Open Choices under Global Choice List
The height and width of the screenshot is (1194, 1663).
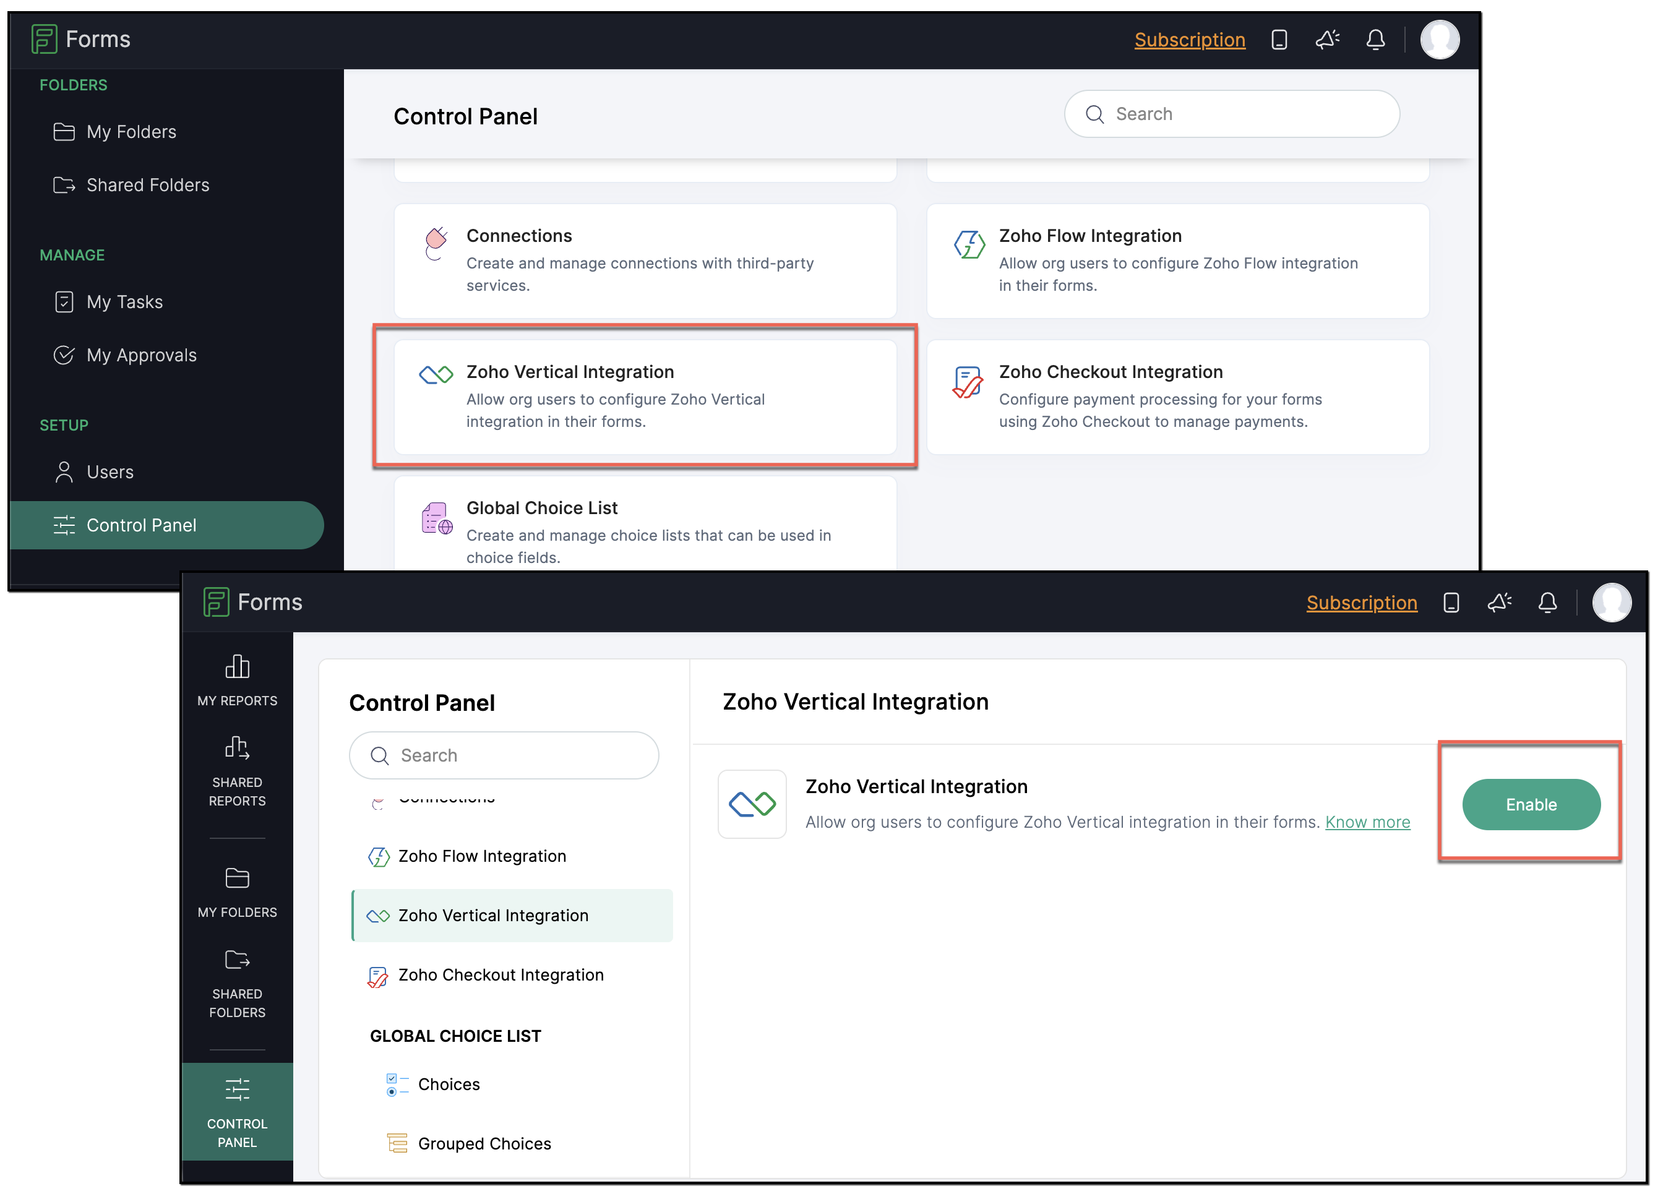(x=449, y=1084)
